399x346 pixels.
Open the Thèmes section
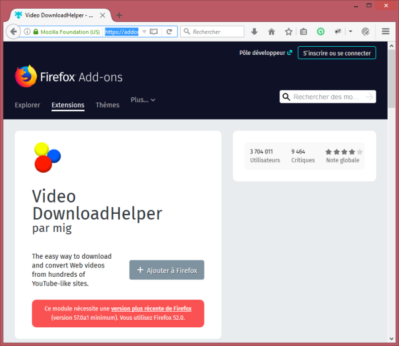pos(107,105)
